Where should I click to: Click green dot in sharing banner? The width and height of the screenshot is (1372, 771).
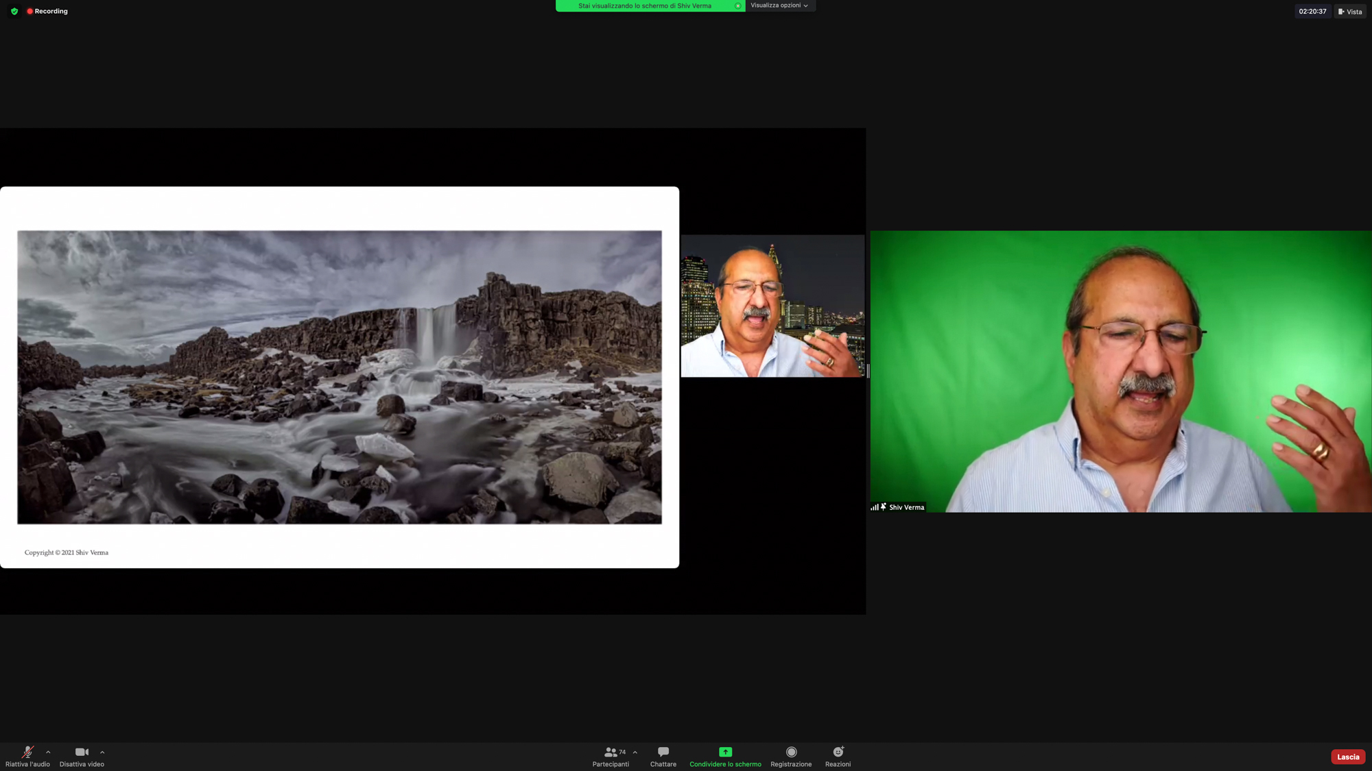pos(737,6)
